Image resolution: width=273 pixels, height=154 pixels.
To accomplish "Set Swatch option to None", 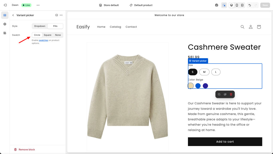I will pyautogui.click(x=58, y=35).
